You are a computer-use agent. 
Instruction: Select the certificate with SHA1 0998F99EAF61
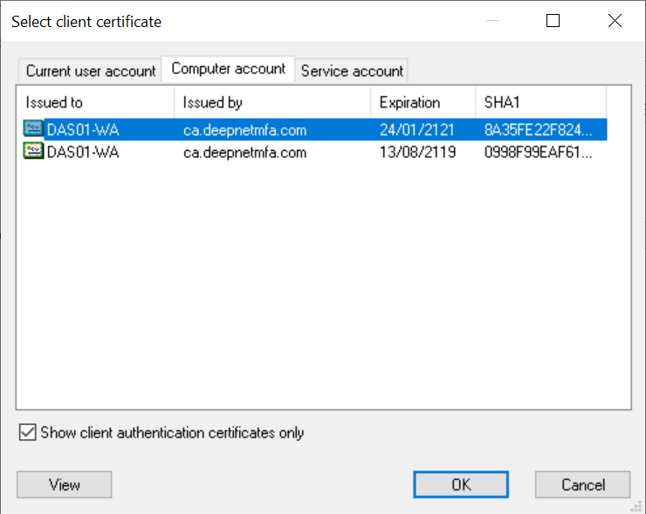coord(538,152)
